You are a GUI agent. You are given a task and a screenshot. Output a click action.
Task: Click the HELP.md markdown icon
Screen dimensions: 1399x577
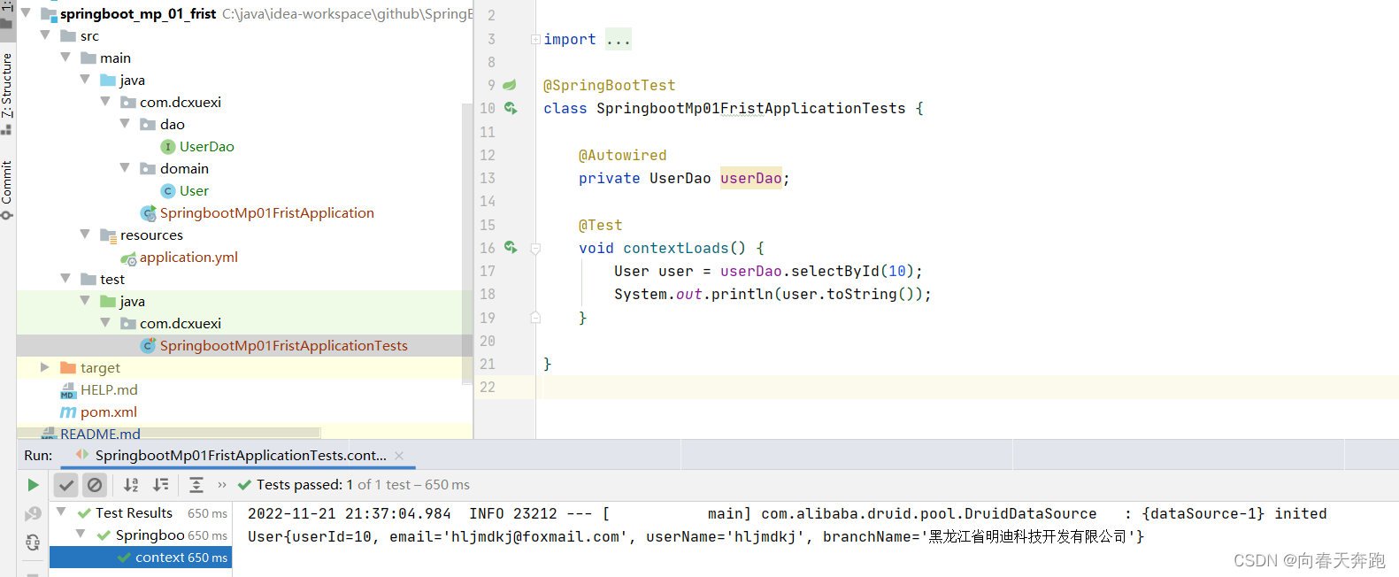tap(68, 390)
